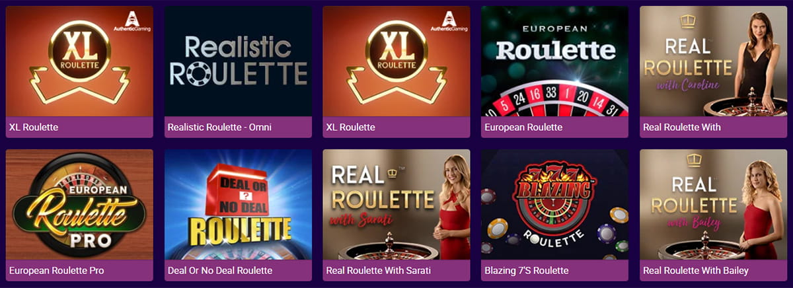Viewport: 793px width, 288px height.
Task: Launch the Real Roulette with Sarati image
Action: tap(397, 204)
